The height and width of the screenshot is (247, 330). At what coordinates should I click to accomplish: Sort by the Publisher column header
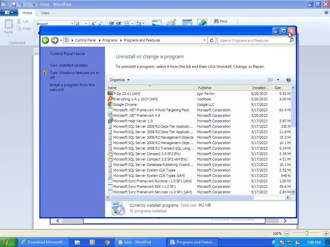(x=222, y=87)
